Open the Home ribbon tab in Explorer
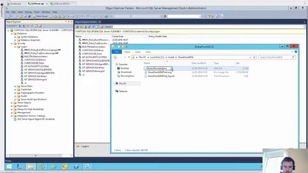 point(127,52)
